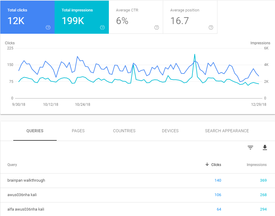
Task: Open help icon on Total clicks card
Action: (48, 27)
